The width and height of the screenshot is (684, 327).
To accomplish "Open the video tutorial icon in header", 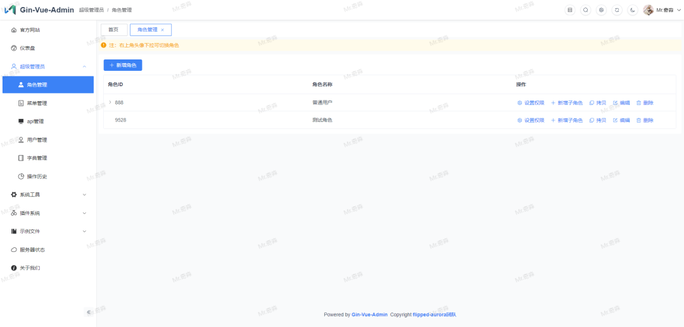I will pos(570,10).
